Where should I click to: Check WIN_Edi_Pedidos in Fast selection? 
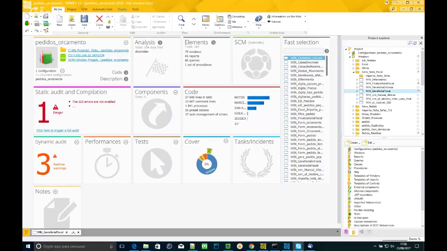pyautogui.click(x=286, y=101)
